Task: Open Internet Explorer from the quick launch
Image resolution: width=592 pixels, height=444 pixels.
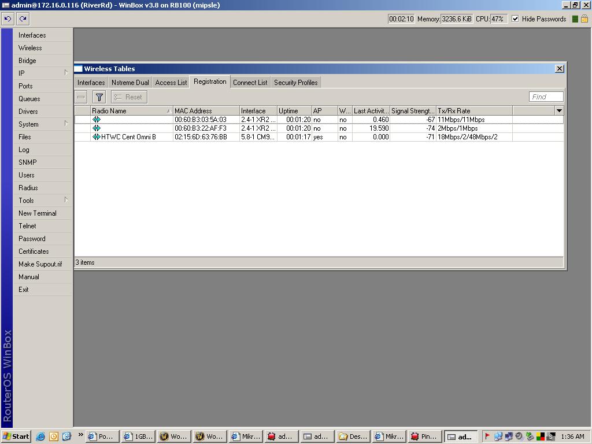Action: [40, 436]
